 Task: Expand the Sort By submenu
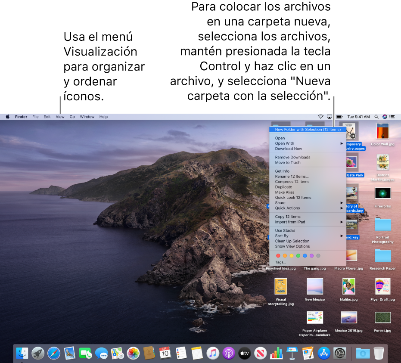(308, 236)
